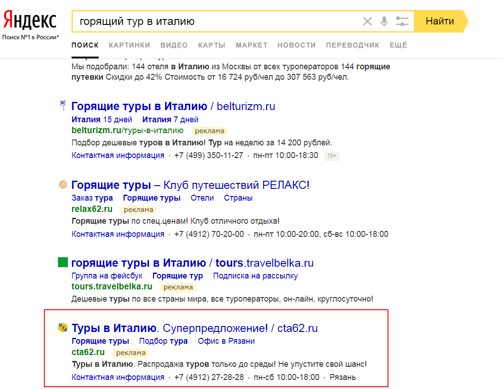The image size is (503, 389).
Task: Click 'Горящие туры' sitelink under РЕЛАКС result
Action: pos(152,198)
